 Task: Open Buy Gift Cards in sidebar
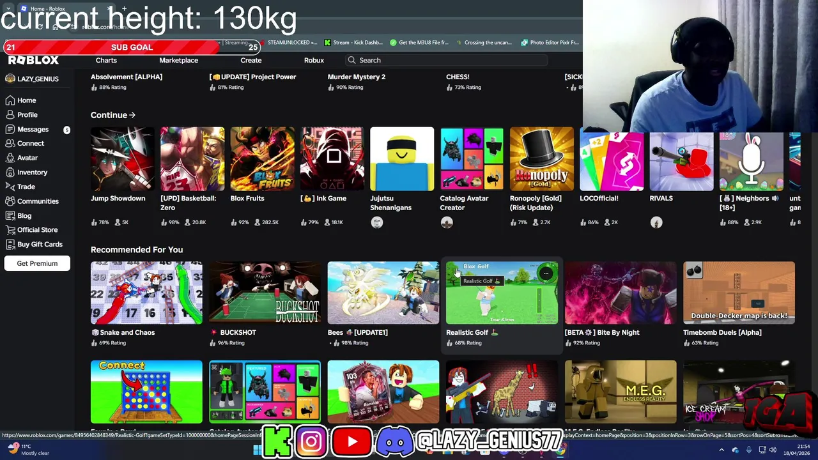click(33, 244)
